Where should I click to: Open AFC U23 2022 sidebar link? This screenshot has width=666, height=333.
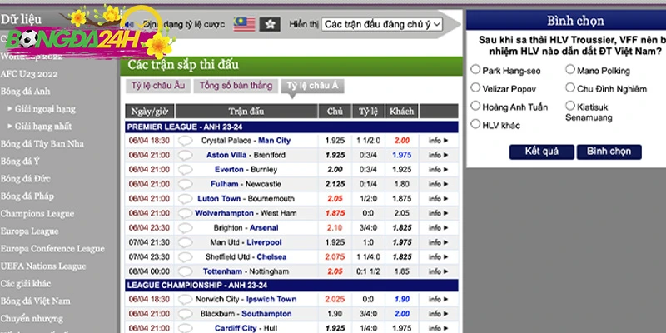point(29,74)
